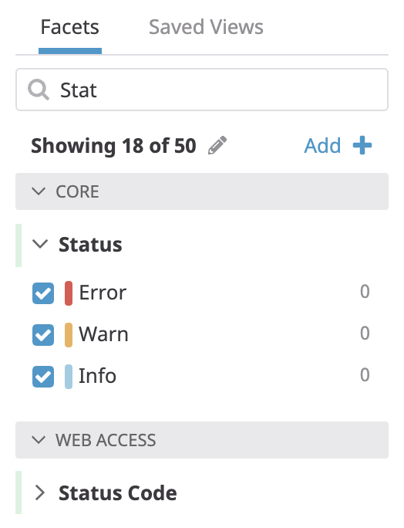Click the Status Code facet title
Image resolution: width=404 pixels, height=528 pixels.
click(x=118, y=493)
